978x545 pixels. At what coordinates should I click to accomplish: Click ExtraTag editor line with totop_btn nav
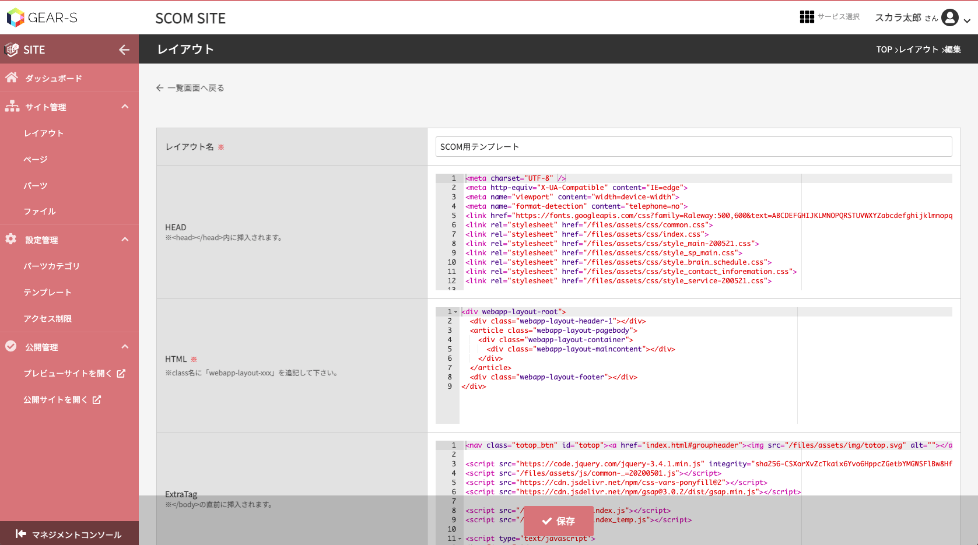pyautogui.click(x=709, y=445)
